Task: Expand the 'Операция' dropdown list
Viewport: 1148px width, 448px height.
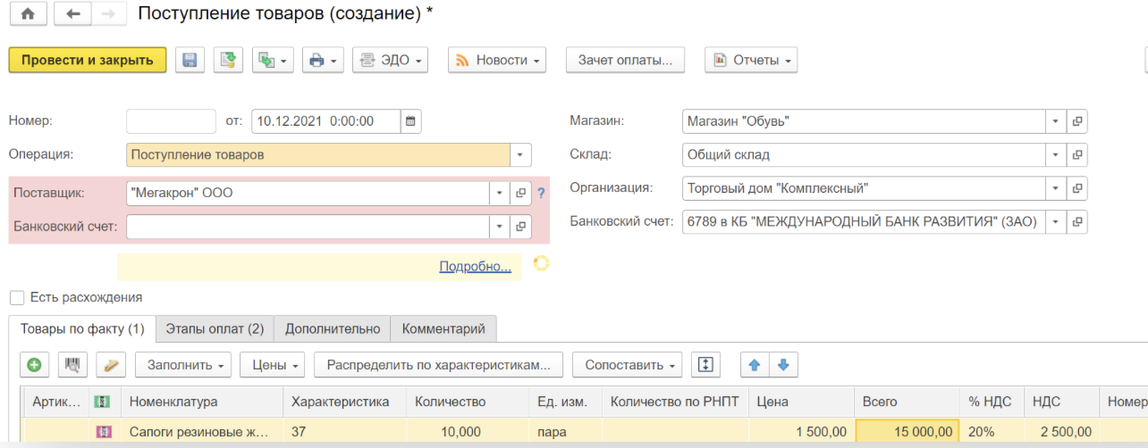Action: pos(520,154)
